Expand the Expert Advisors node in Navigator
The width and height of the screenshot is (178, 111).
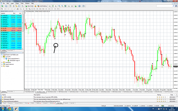tap(2, 64)
